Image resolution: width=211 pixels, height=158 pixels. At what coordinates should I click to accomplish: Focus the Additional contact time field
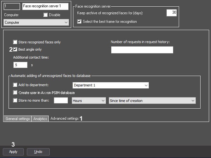pos(20,65)
